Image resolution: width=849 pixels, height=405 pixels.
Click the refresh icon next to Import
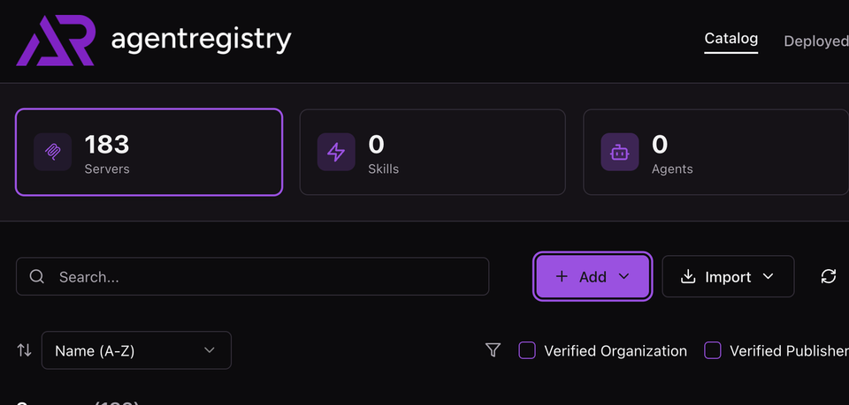click(x=828, y=276)
